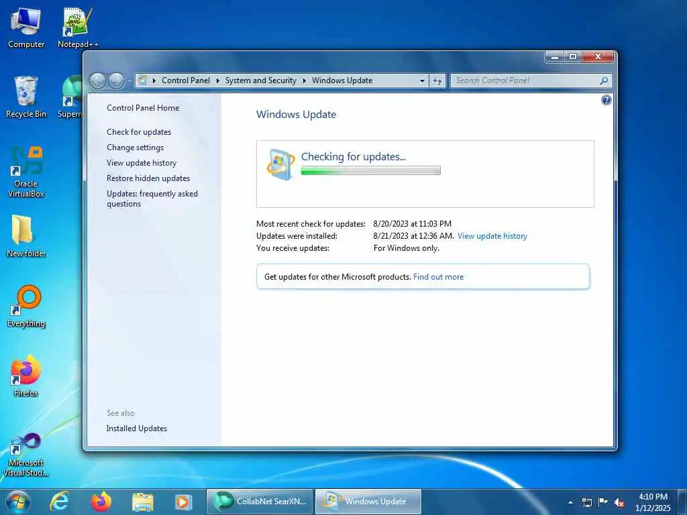Select Oracle VirtualBox desktop shortcut
This screenshot has height=515, width=687.
coord(26,172)
